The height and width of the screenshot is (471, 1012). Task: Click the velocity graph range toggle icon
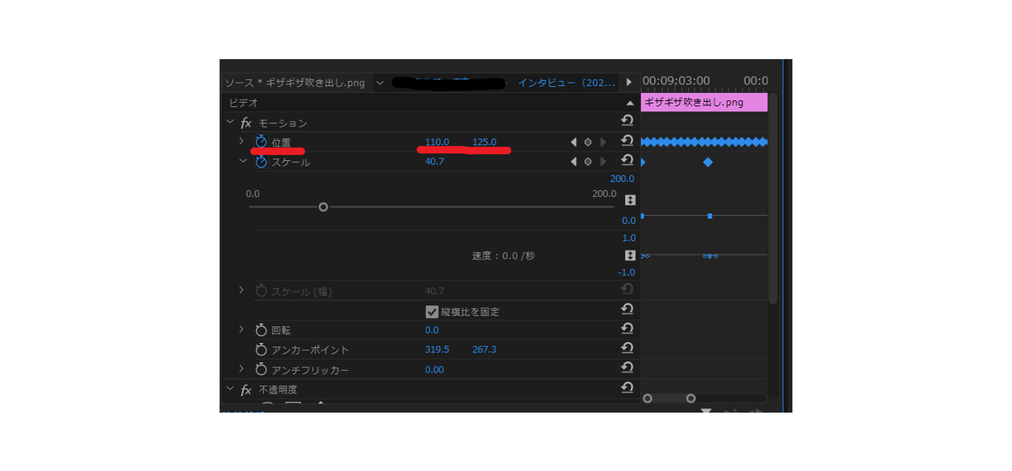click(x=629, y=255)
